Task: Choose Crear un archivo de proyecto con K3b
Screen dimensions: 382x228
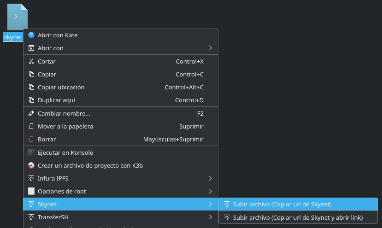Action: (121, 165)
